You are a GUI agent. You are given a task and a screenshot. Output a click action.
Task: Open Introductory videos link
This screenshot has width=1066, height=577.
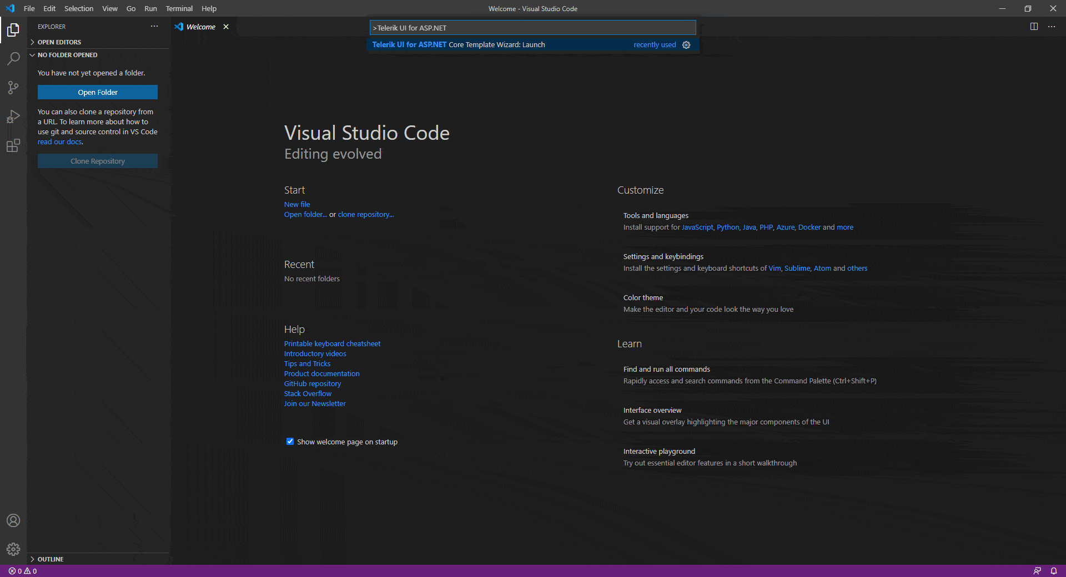click(315, 354)
